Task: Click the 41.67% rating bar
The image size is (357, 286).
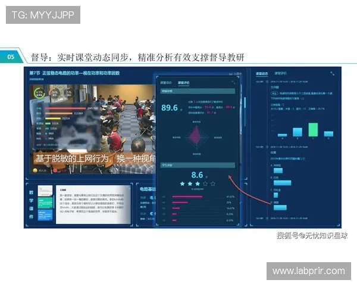Action: tap(187, 197)
